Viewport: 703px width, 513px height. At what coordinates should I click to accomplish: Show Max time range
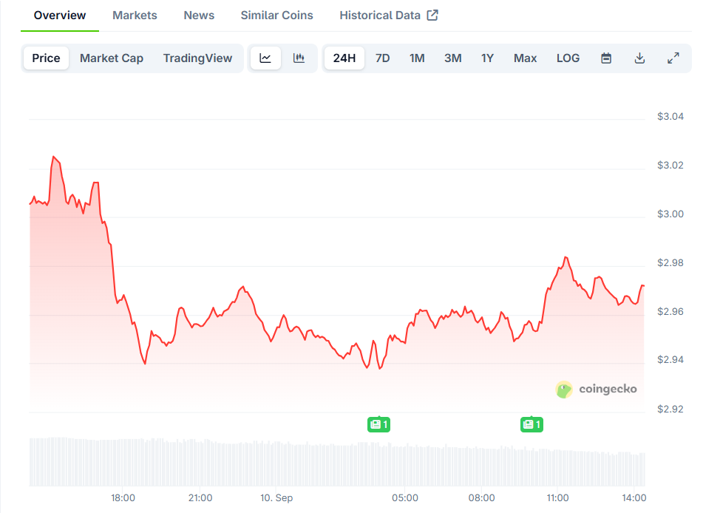click(x=525, y=58)
